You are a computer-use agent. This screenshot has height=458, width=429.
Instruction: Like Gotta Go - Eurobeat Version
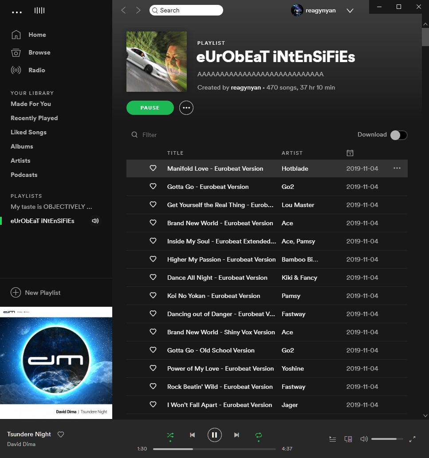[153, 186]
